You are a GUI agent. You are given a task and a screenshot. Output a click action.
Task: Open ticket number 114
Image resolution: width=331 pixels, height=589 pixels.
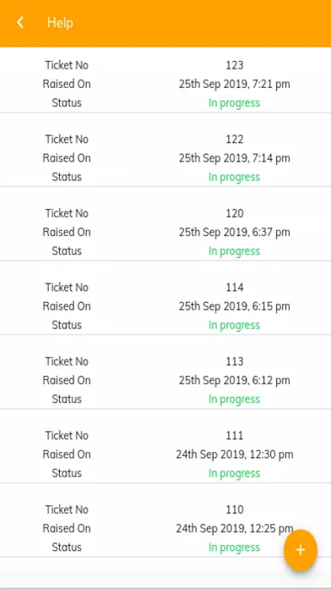point(165,306)
